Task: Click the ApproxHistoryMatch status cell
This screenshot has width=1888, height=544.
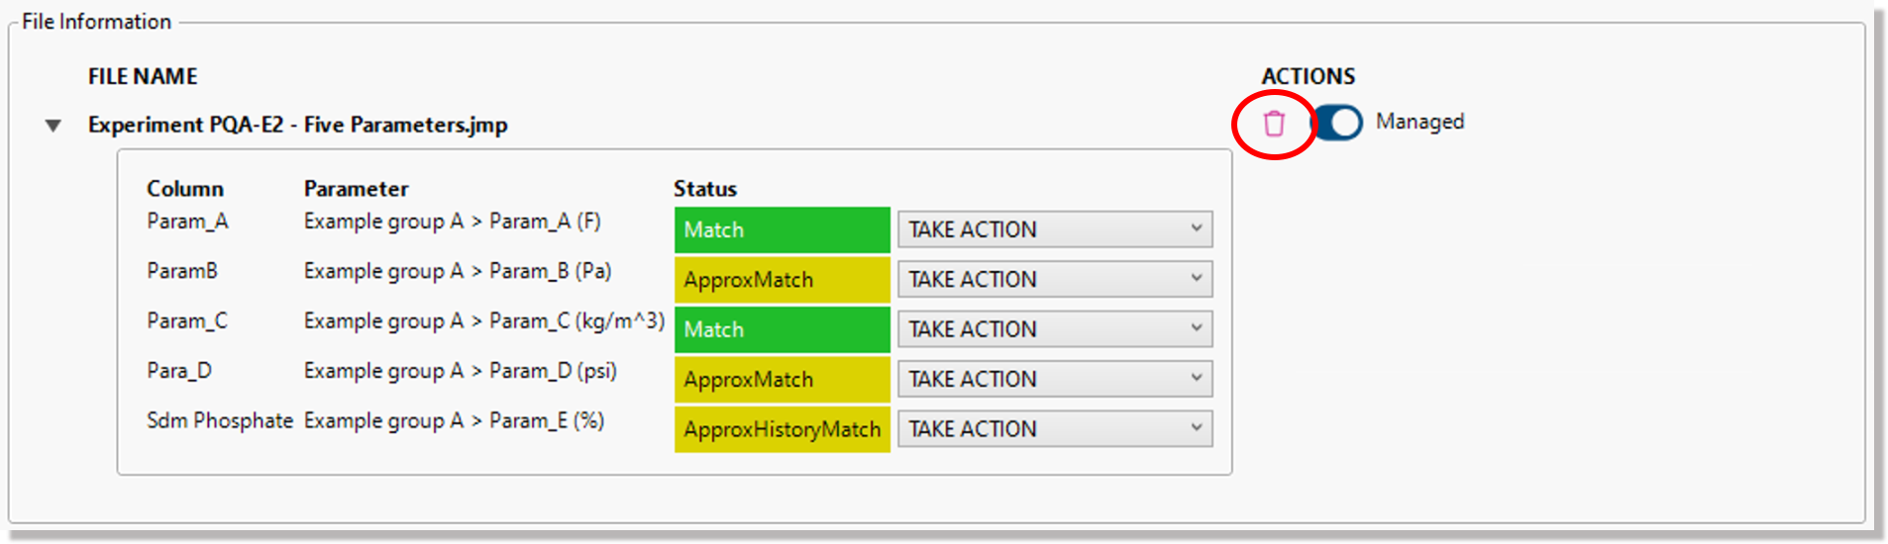Action: [782, 429]
